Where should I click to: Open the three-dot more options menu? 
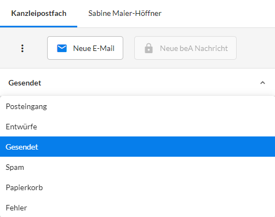coord(22,48)
